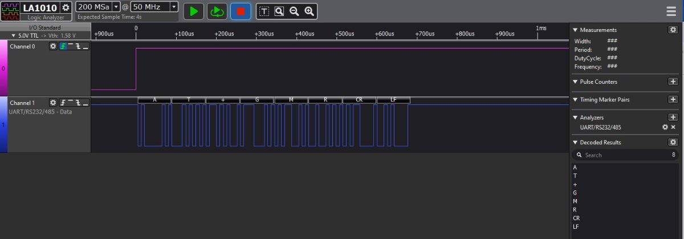
Task: Click the Logic Analyzer device logo
Action: tap(10, 10)
